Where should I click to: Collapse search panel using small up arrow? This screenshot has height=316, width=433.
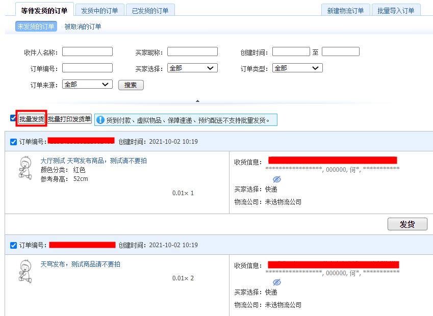click(198, 101)
